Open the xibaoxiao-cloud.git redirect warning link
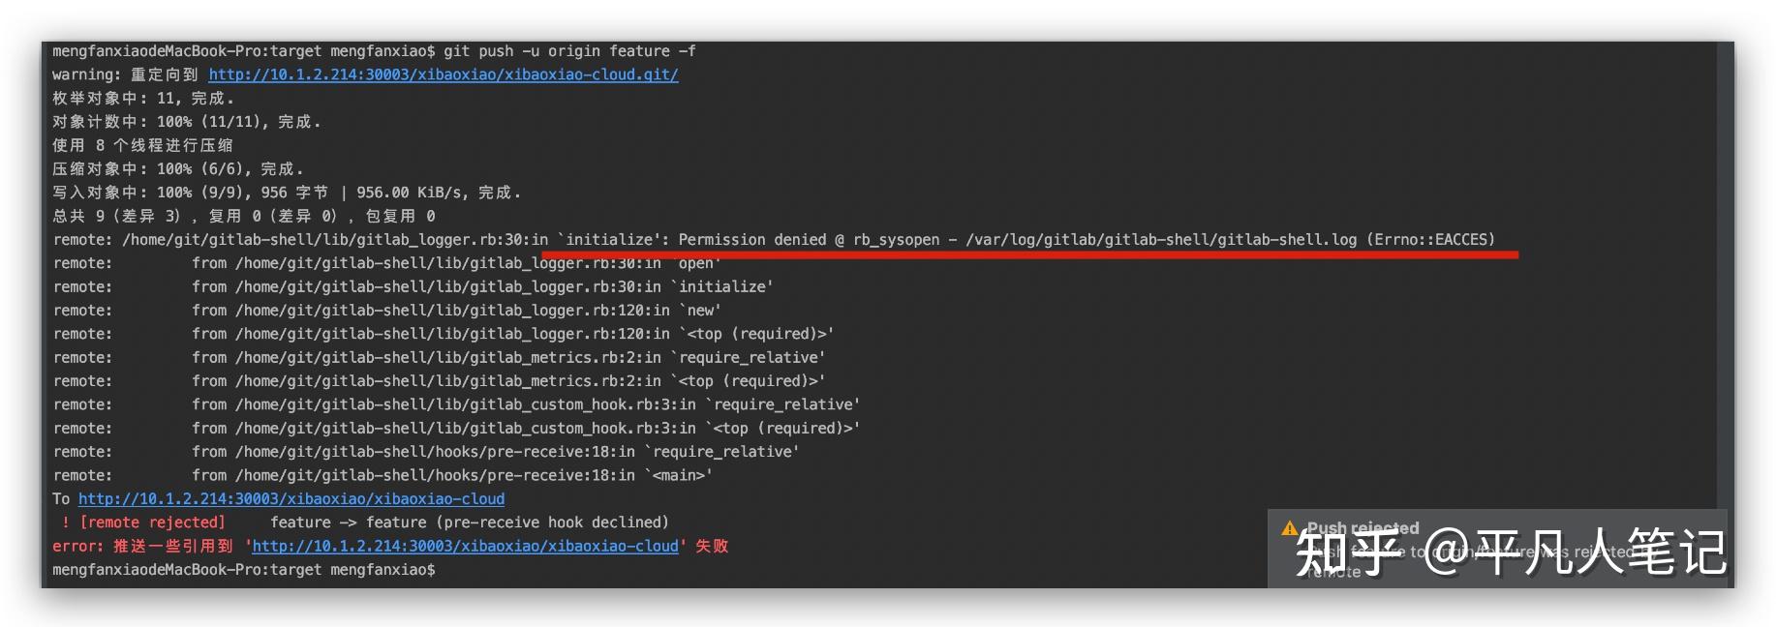The width and height of the screenshot is (1776, 627). click(444, 75)
